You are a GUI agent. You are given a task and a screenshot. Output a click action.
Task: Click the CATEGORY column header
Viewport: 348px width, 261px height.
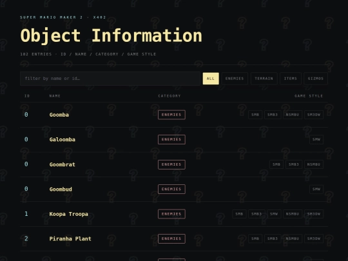[x=169, y=96]
